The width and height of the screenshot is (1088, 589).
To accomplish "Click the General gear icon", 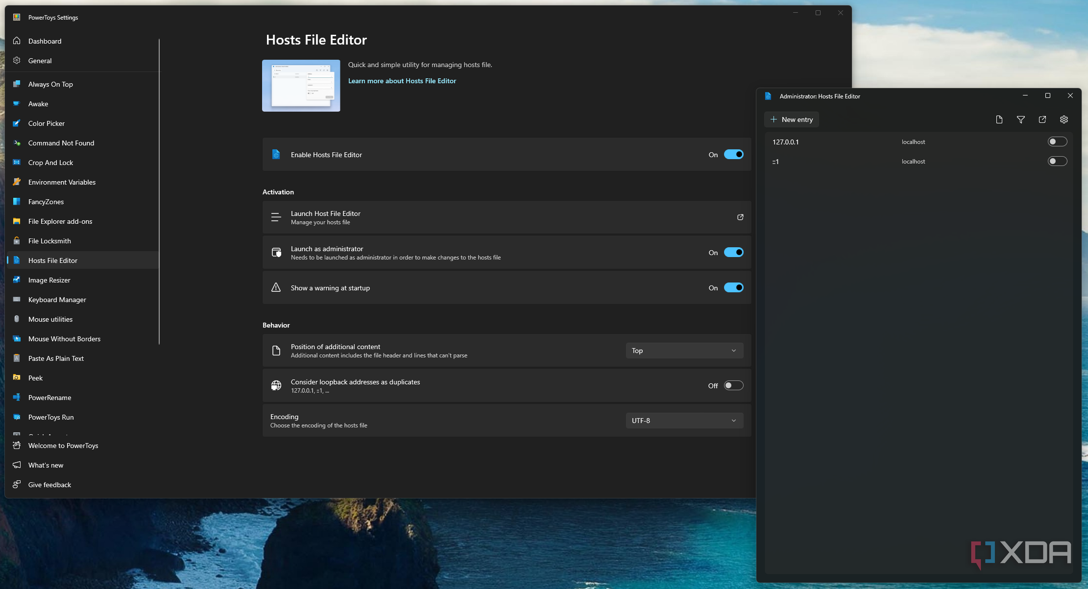I will click(x=17, y=61).
